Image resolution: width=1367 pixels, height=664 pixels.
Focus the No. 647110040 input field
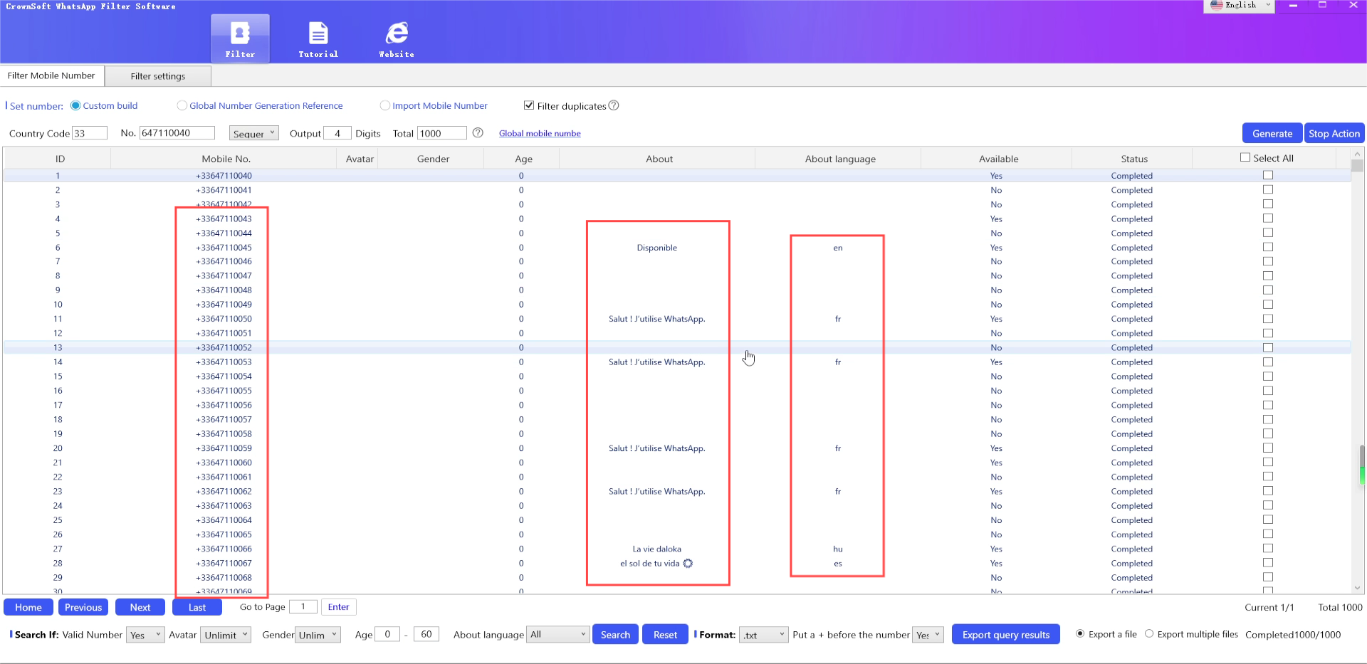point(177,133)
